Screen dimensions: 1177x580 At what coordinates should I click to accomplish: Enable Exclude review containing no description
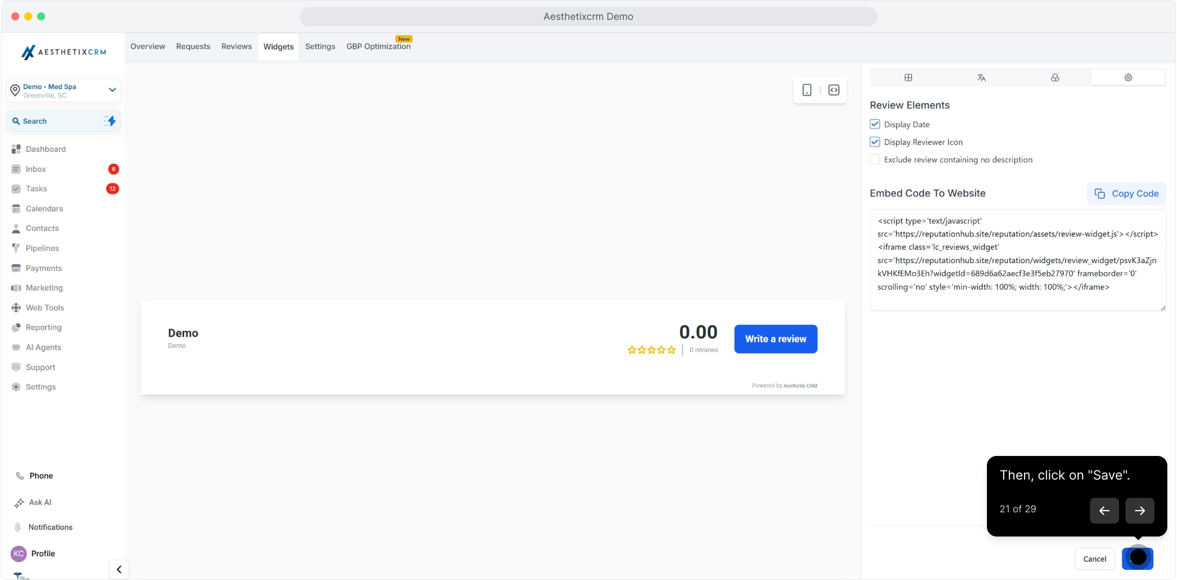[875, 160]
